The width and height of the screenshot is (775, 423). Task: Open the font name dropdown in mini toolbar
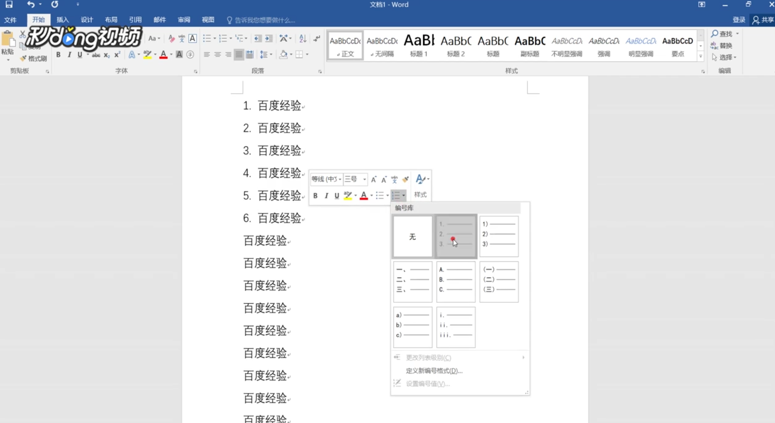pyautogui.click(x=340, y=179)
